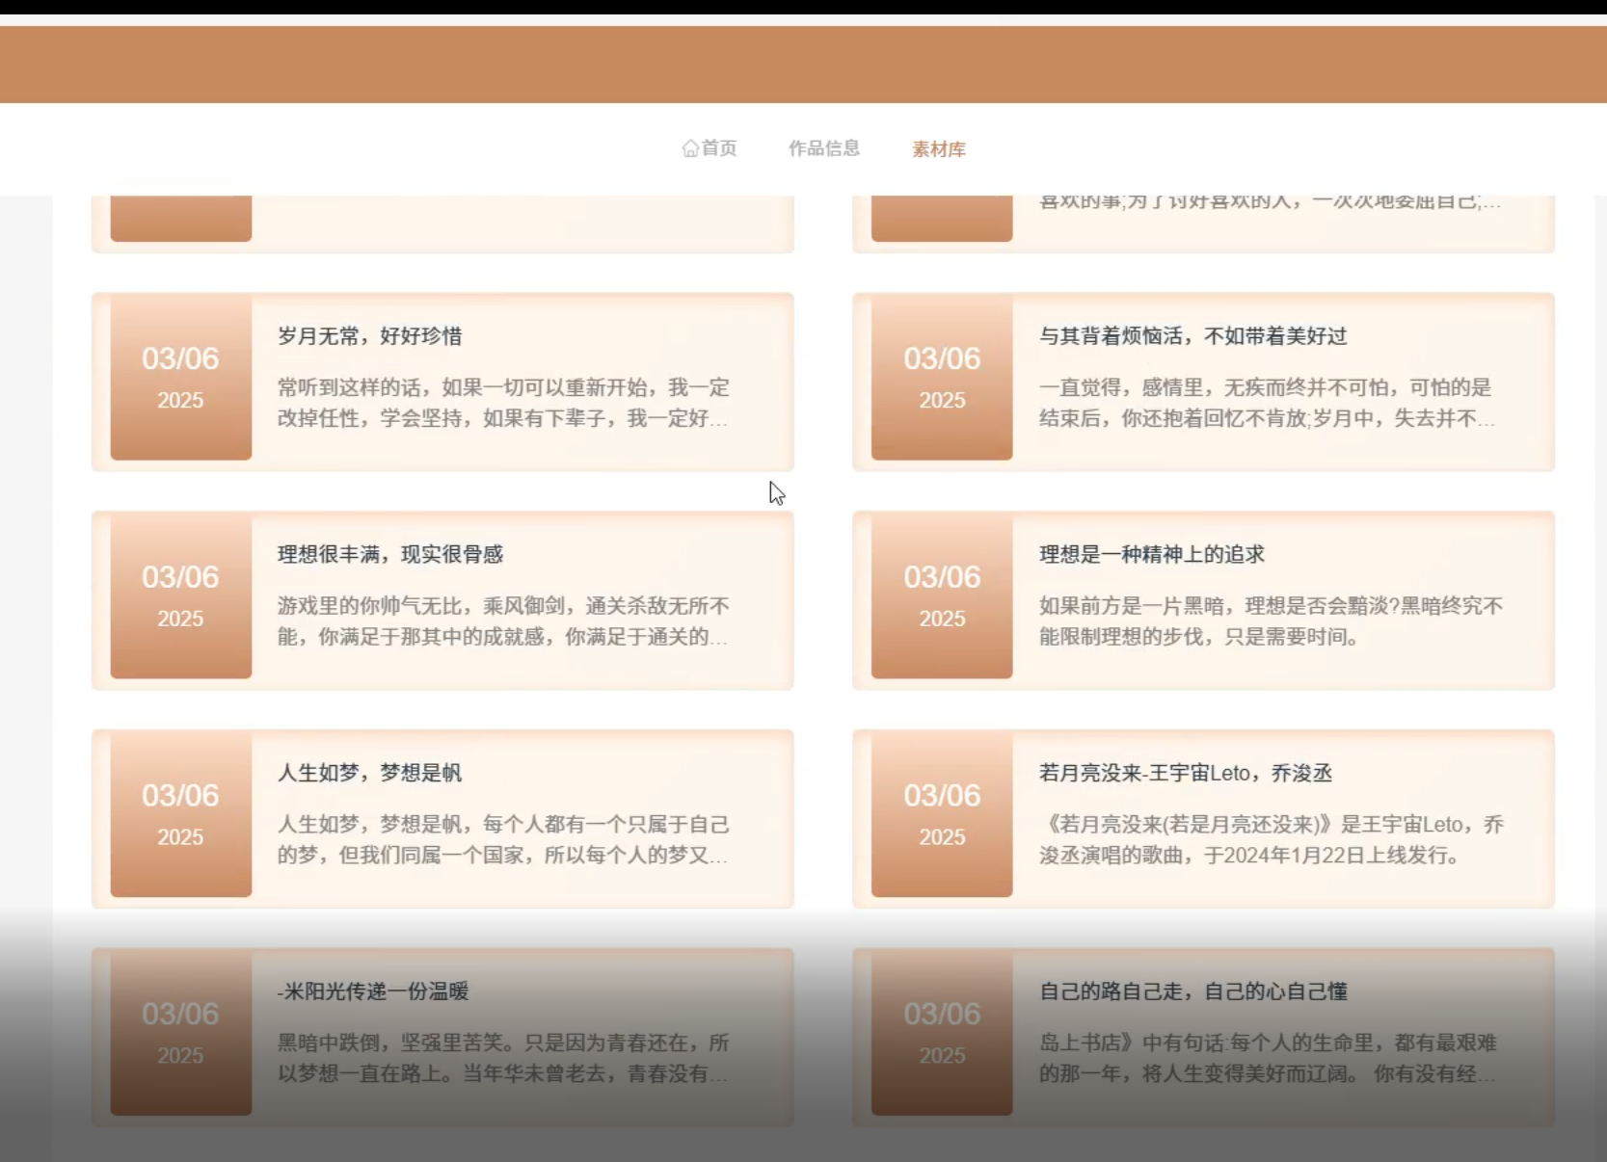Open the 作品信息 navigation item
Viewport: 1607px width, 1162px height.
[823, 148]
